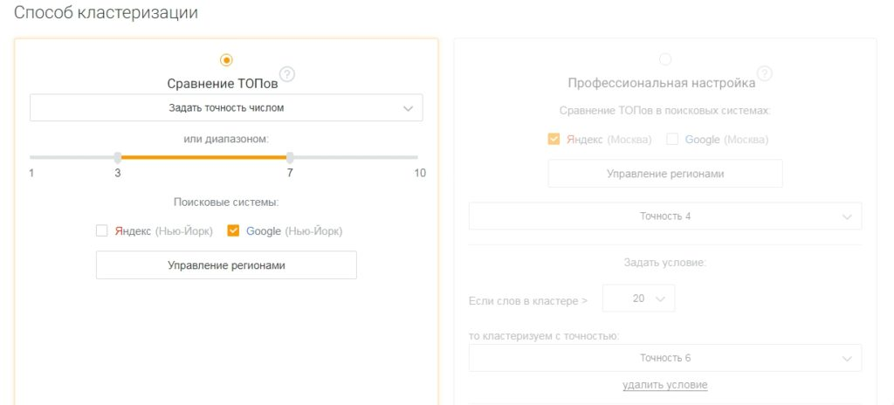894x405 pixels.
Task: Open word count dropdown showing 20
Action: pyautogui.click(x=638, y=299)
